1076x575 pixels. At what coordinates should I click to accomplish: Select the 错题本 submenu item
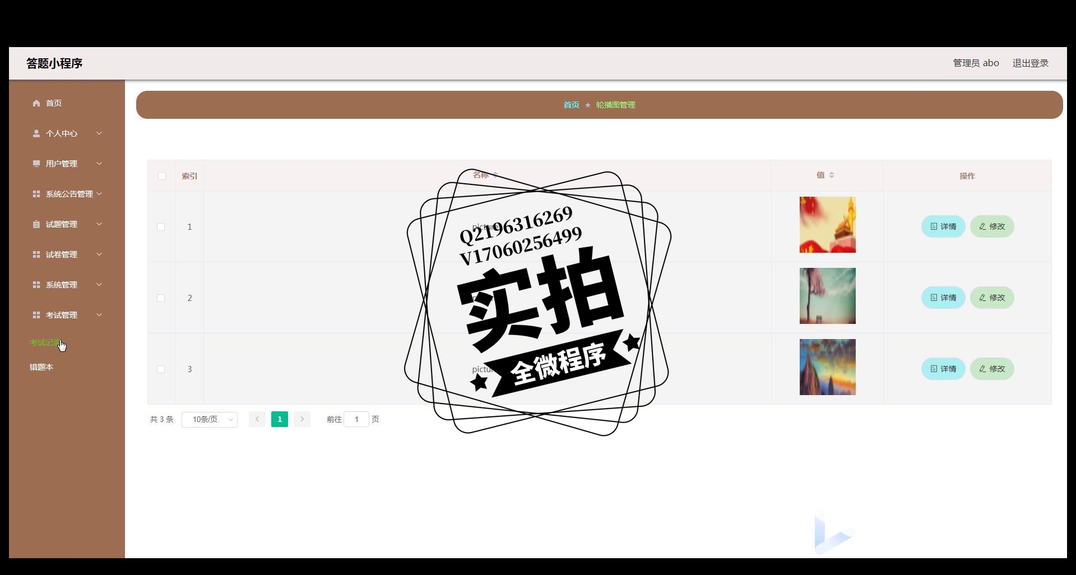(41, 367)
